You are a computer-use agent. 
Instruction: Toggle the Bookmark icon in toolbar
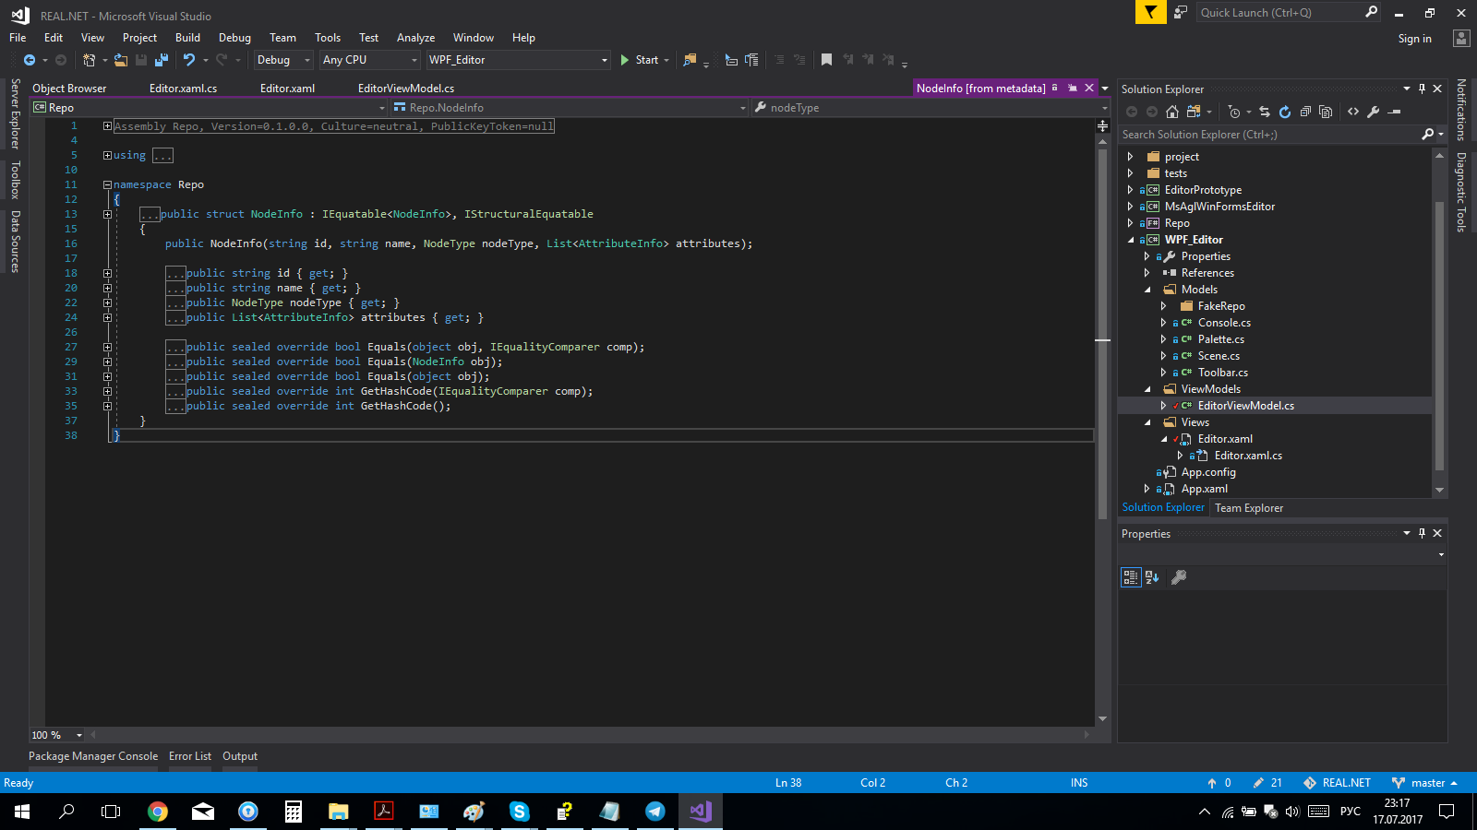point(826,60)
